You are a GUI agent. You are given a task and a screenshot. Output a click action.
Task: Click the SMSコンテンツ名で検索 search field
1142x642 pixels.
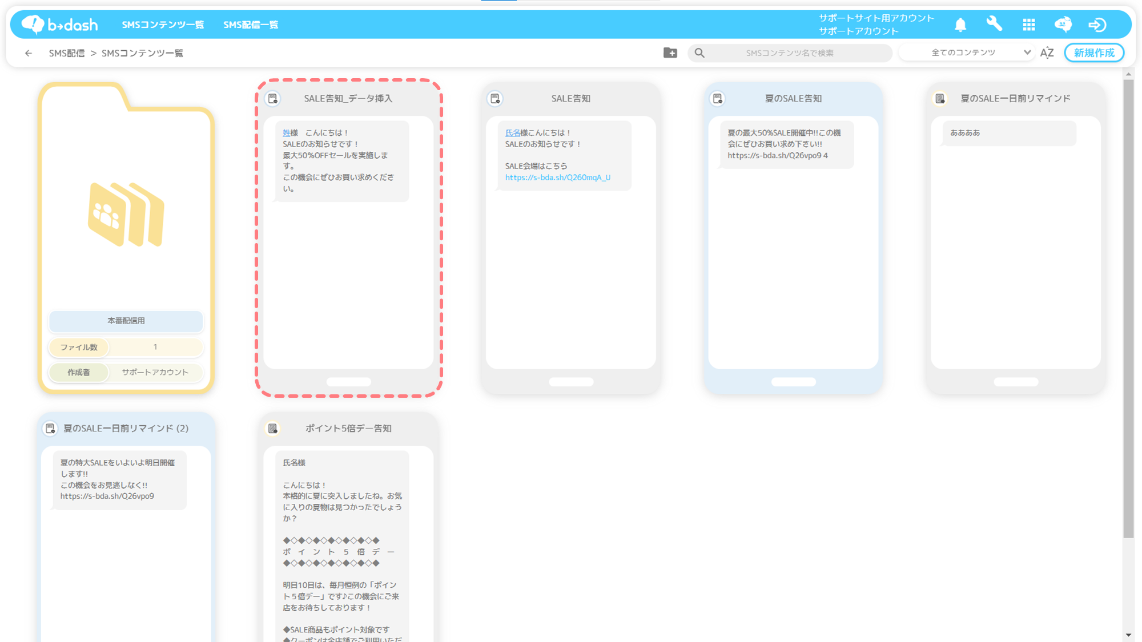pos(790,53)
